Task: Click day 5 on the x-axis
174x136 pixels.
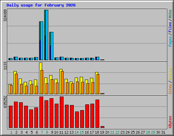Action: tap(32, 132)
